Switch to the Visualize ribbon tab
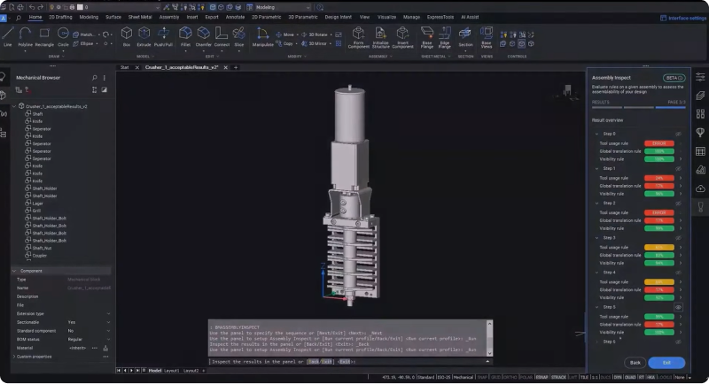The image size is (709, 384). (386, 17)
